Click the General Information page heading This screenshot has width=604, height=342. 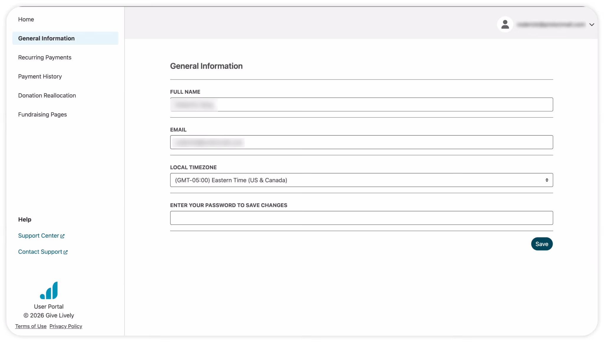click(x=206, y=66)
